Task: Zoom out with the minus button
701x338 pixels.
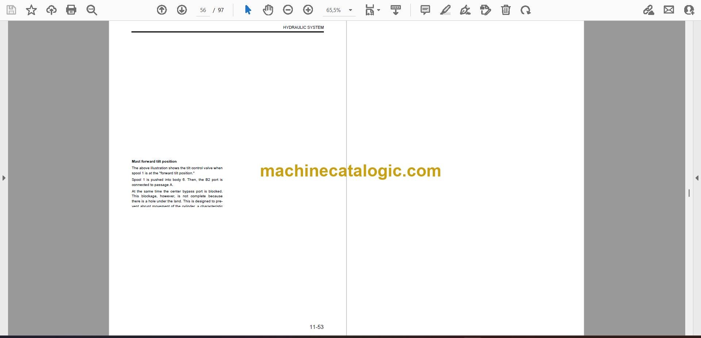Action: point(288,10)
